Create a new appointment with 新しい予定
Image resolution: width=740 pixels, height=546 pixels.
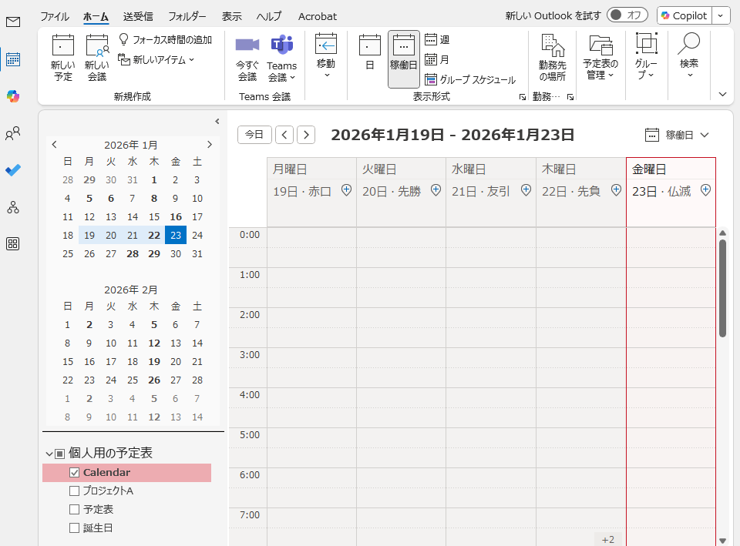tap(62, 59)
